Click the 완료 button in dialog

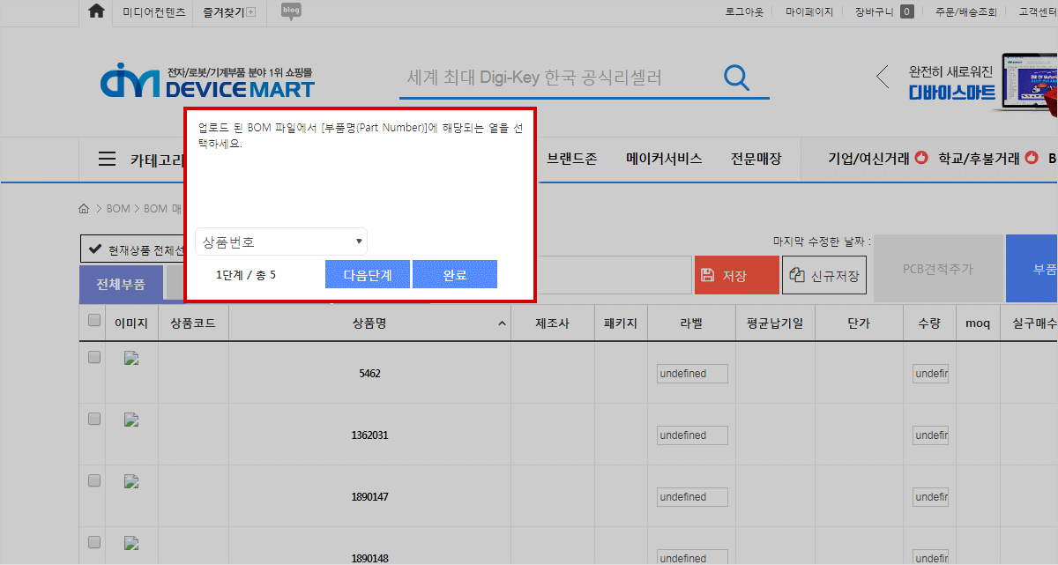point(455,275)
